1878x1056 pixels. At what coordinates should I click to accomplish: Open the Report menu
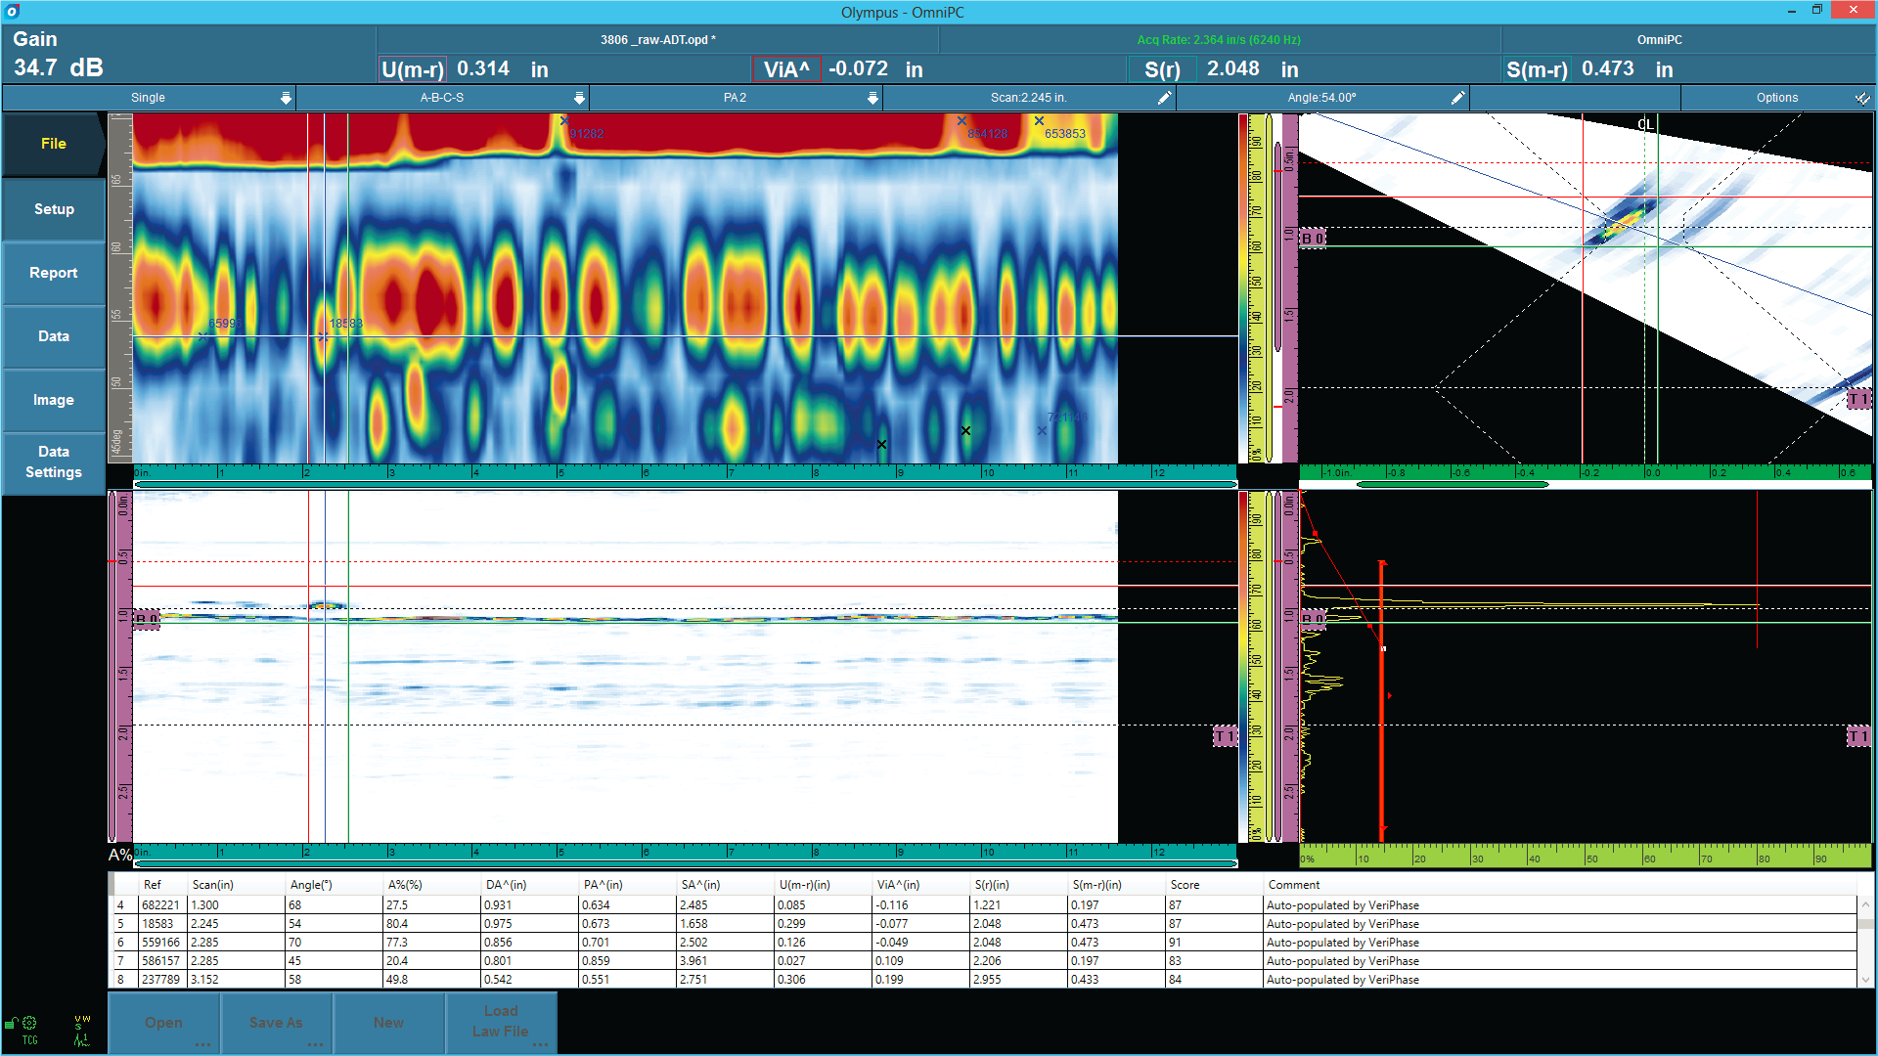(x=54, y=273)
